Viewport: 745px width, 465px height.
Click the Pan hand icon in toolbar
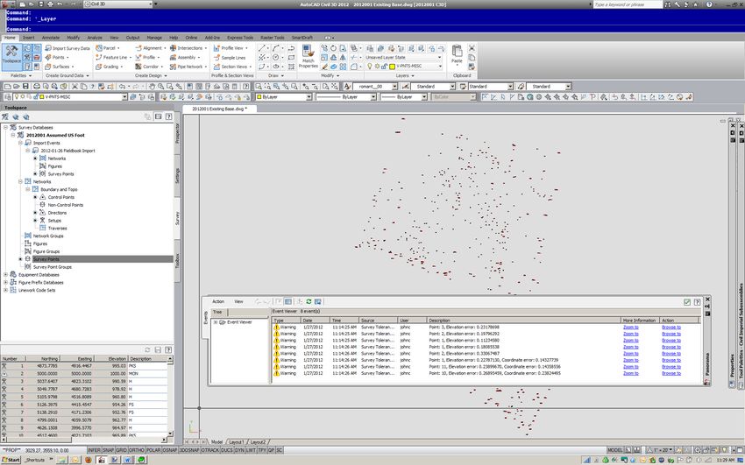[x=152, y=87]
